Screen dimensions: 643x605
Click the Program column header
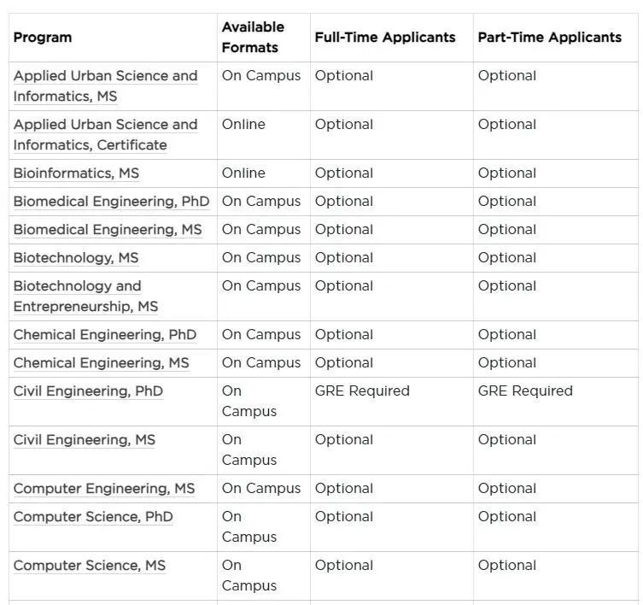click(43, 38)
